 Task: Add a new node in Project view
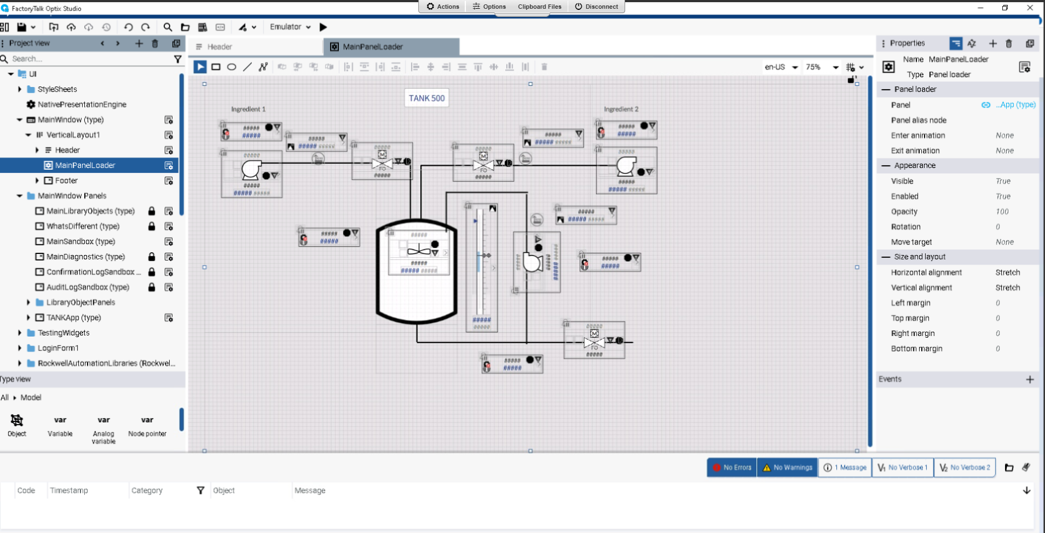coord(139,43)
